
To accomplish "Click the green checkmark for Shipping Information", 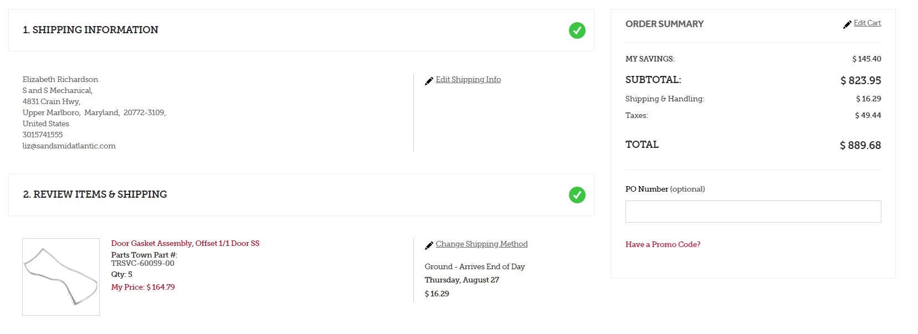I will [x=577, y=30].
